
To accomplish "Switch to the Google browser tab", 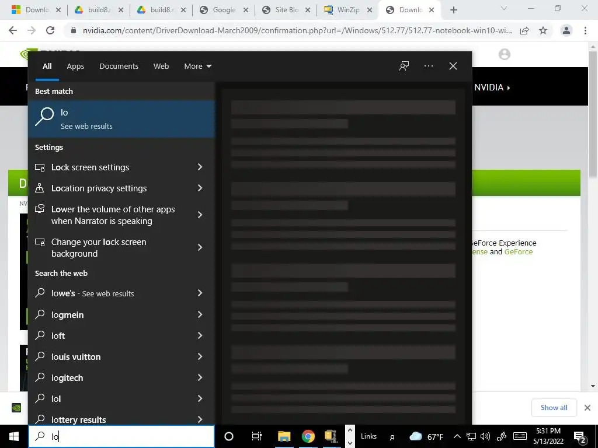I will pos(224,10).
